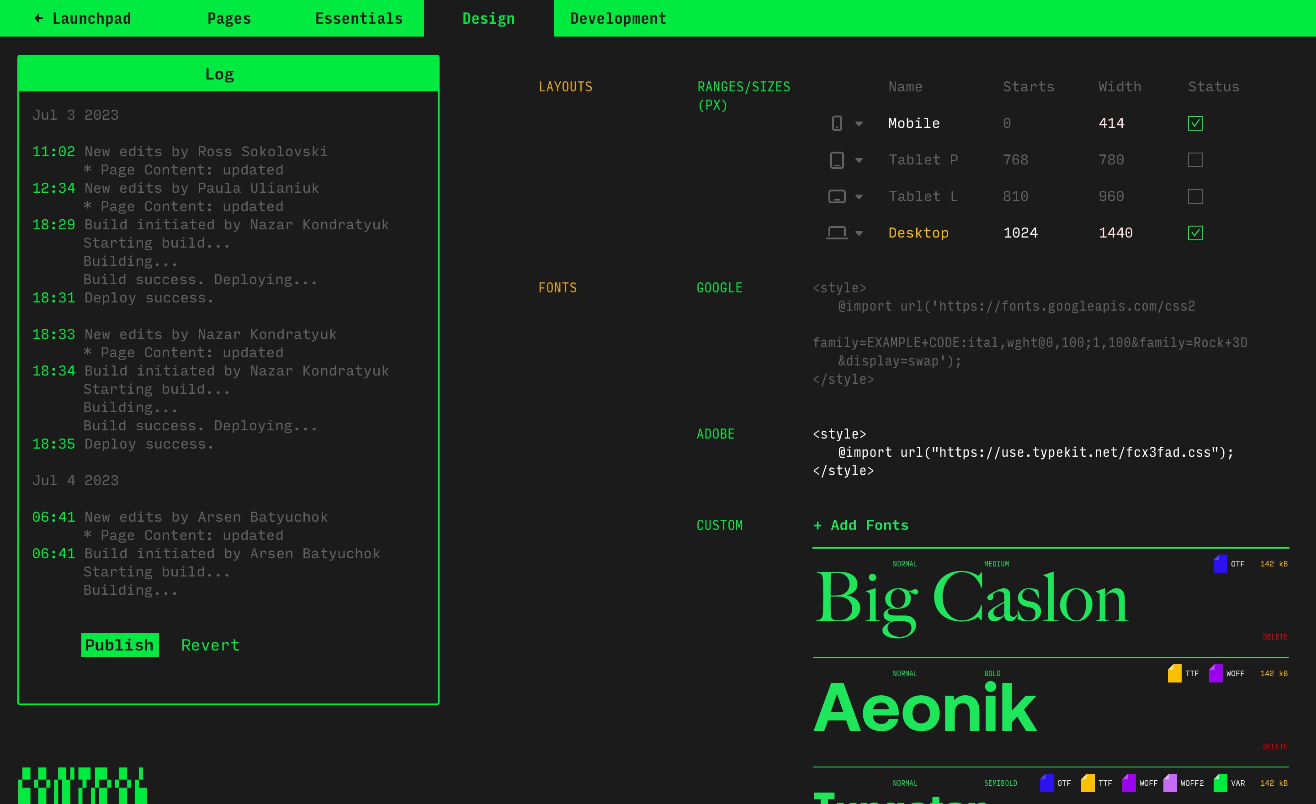Image resolution: width=1316 pixels, height=804 pixels.
Task: Click + Add Fonts
Action: (860, 525)
